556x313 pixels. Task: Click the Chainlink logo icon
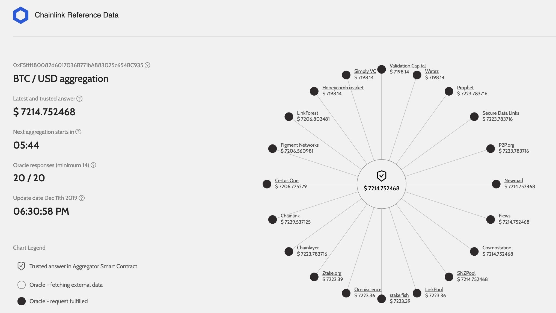coord(21,15)
